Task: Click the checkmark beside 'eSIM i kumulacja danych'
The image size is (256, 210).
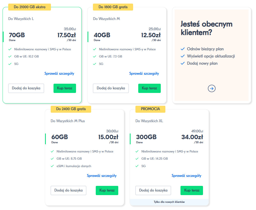Action: pos(52,166)
